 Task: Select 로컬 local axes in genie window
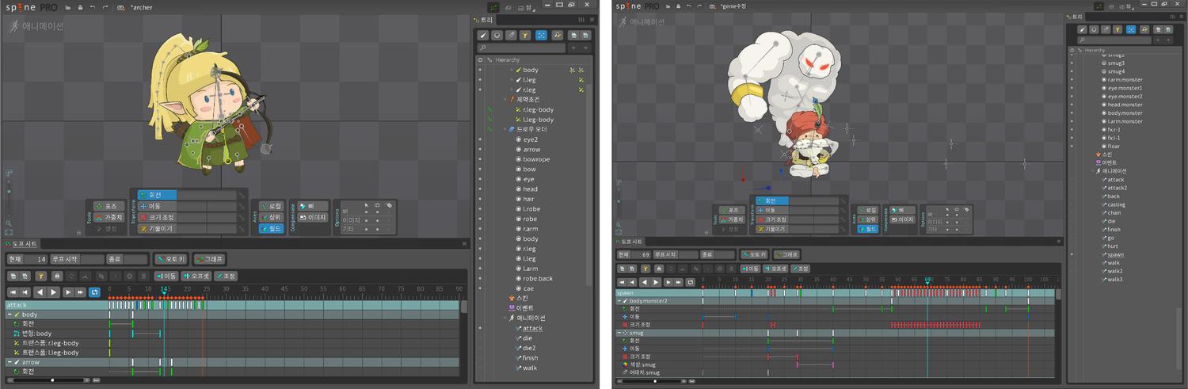867,210
